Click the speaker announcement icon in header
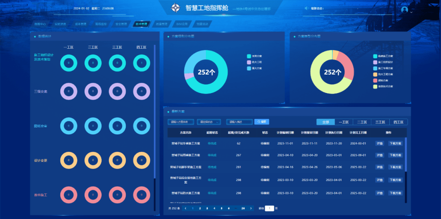Image resolution: width=441 pixels, height=219 pixels. coord(306,8)
